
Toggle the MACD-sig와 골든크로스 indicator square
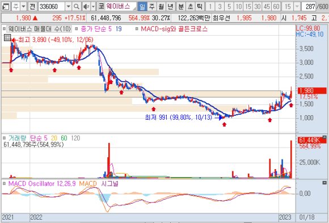(137, 29)
